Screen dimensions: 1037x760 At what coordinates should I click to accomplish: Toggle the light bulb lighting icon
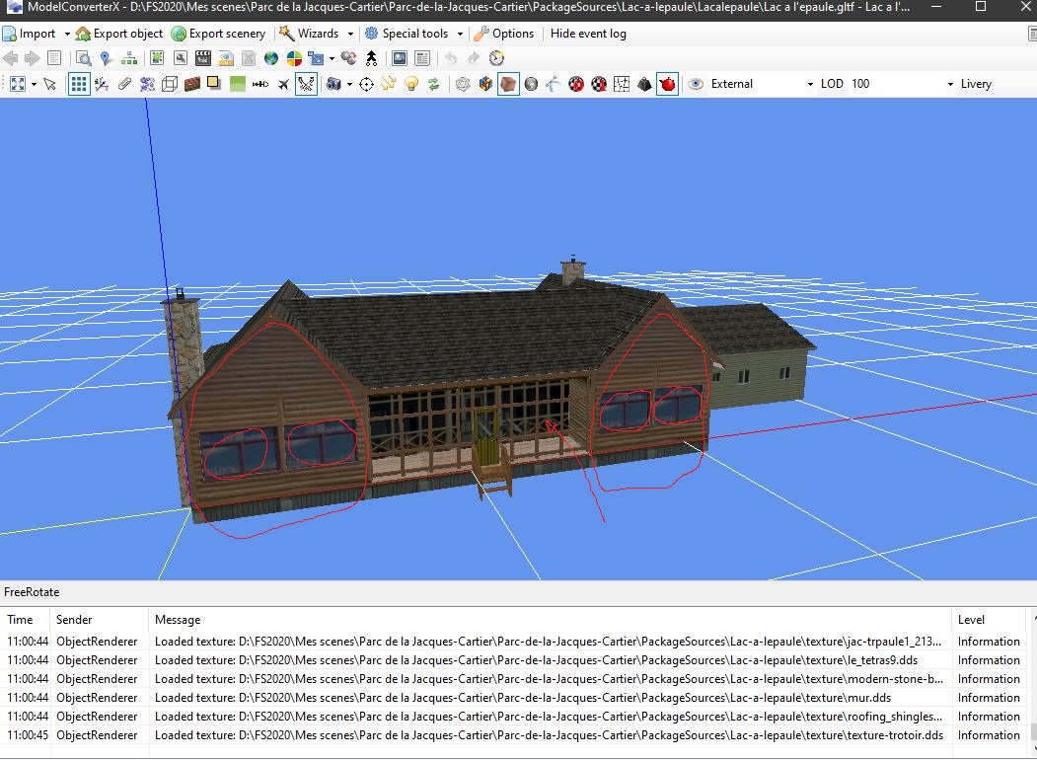tap(411, 84)
